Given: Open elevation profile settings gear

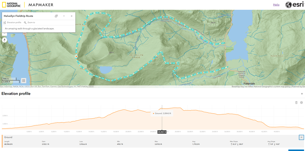Looking at the screenshot, I should (x=301, y=103).
